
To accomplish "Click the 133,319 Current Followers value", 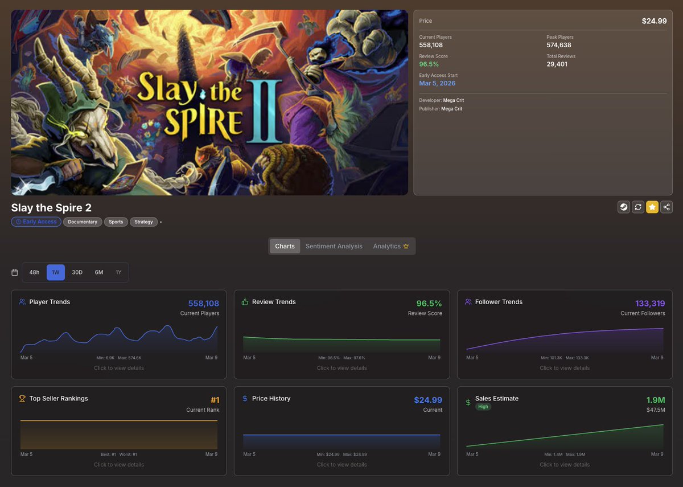I will coord(650,304).
